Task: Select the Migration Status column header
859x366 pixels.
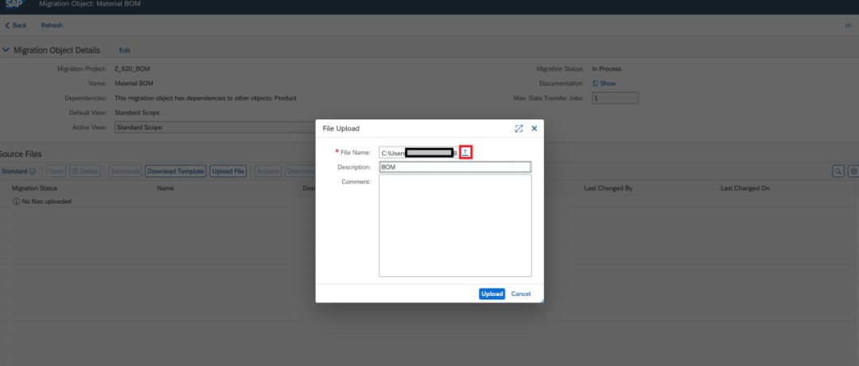Action: click(x=34, y=188)
